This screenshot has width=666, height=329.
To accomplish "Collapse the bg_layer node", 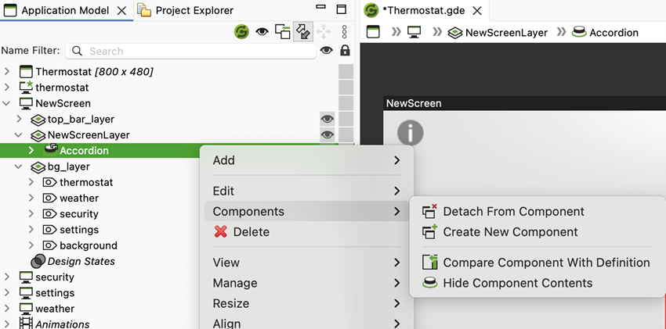I will 19,166.
